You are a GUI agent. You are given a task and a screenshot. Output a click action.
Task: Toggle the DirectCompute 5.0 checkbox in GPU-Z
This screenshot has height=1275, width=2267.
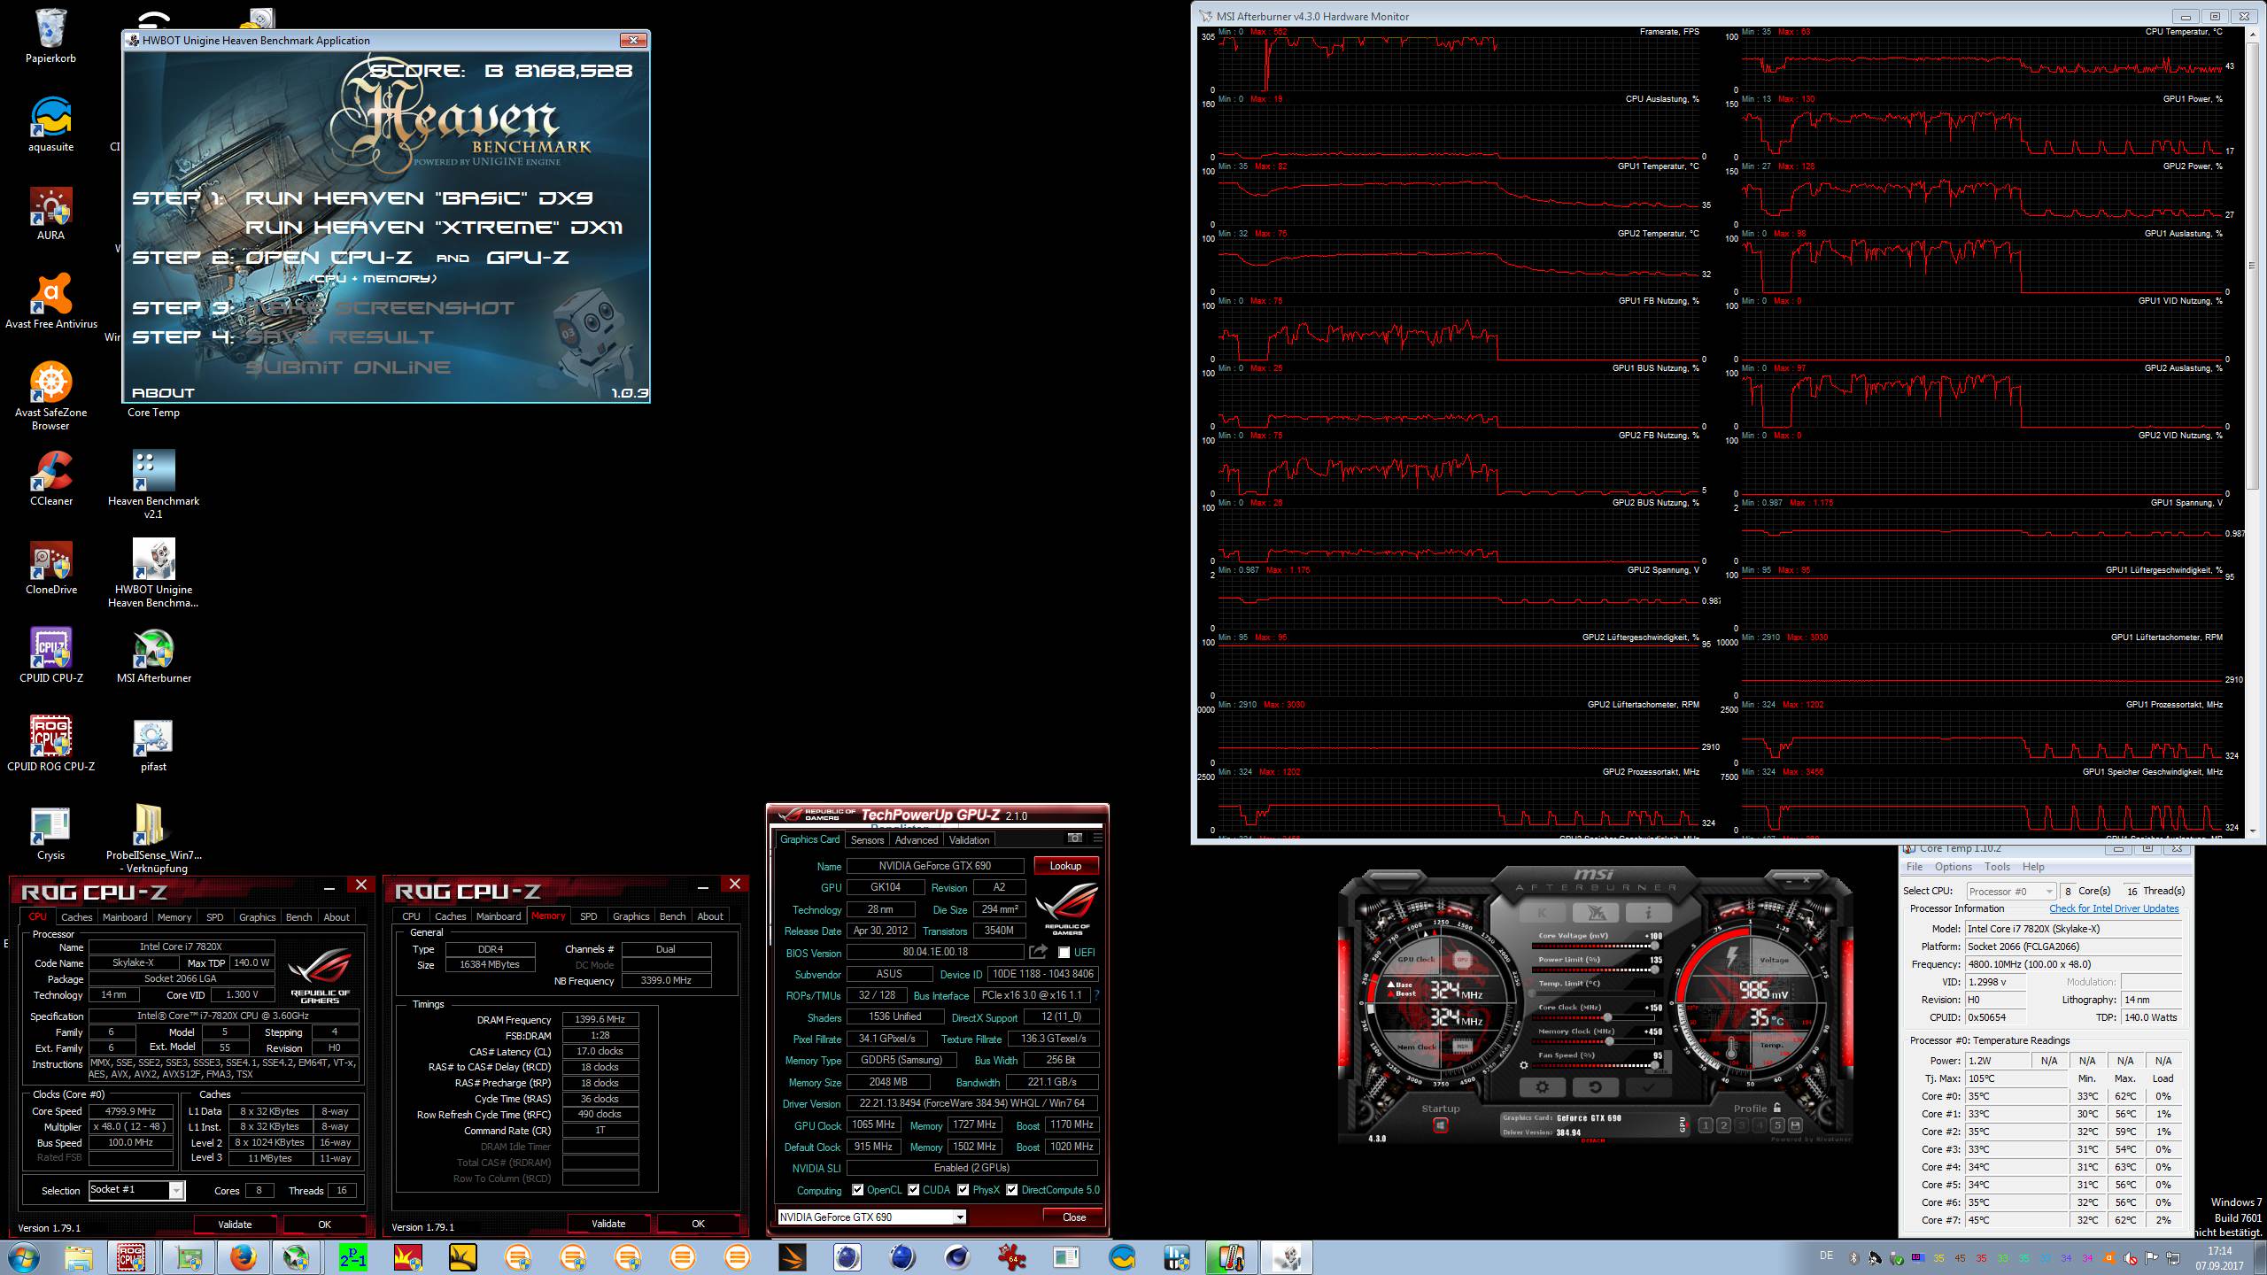1011,1190
